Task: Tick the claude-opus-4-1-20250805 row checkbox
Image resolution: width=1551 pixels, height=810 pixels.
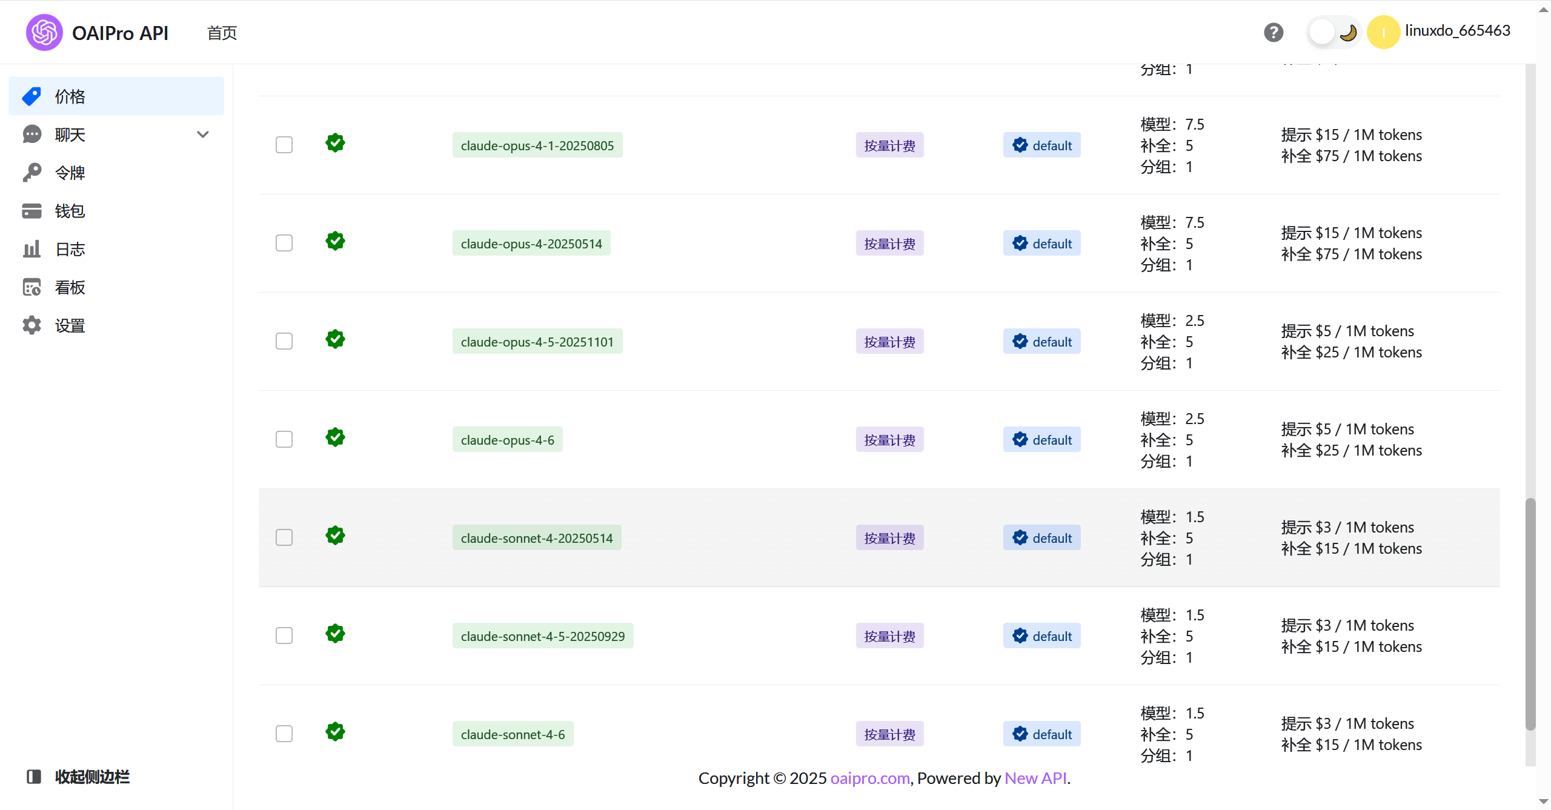Action: pyautogui.click(x=284, y=145)
